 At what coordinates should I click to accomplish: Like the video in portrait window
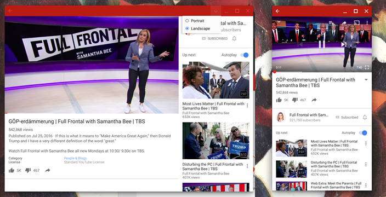(279, 100)
